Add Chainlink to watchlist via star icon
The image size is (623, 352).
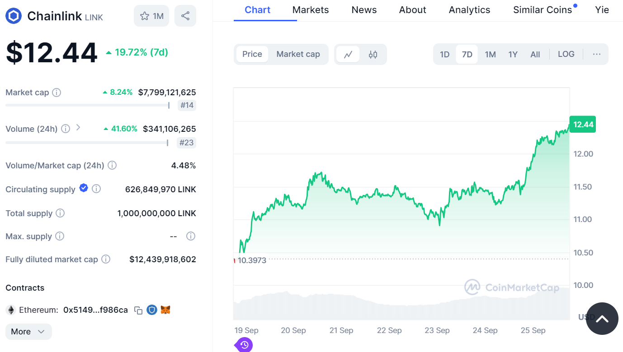tap(145, 15)
